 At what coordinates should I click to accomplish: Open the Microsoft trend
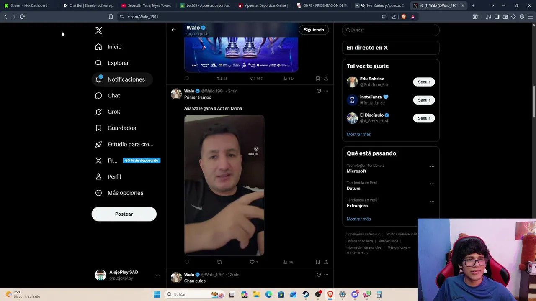tap(356, 171)
